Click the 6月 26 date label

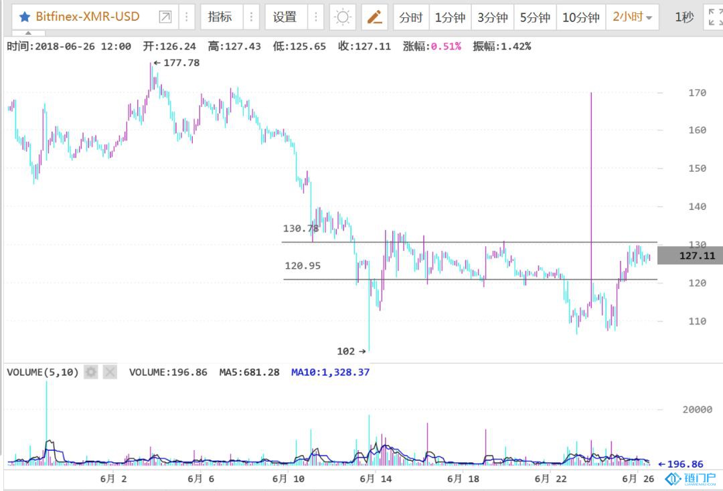tap(638, 478)
